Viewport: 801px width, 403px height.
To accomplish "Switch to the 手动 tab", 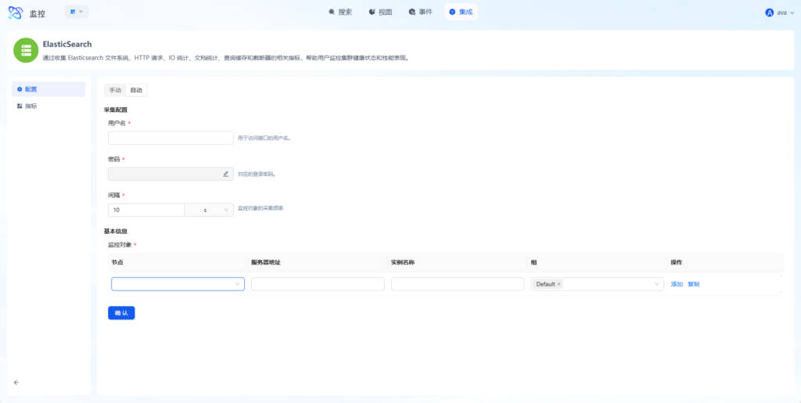I will click(116, 91).
